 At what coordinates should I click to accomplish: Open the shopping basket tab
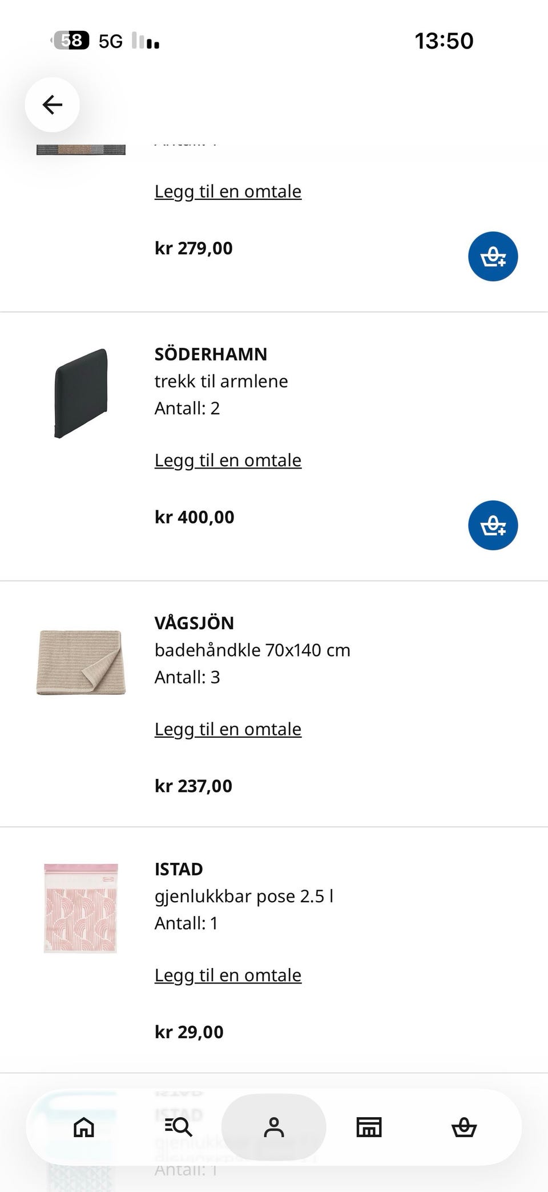(464, 1127)
